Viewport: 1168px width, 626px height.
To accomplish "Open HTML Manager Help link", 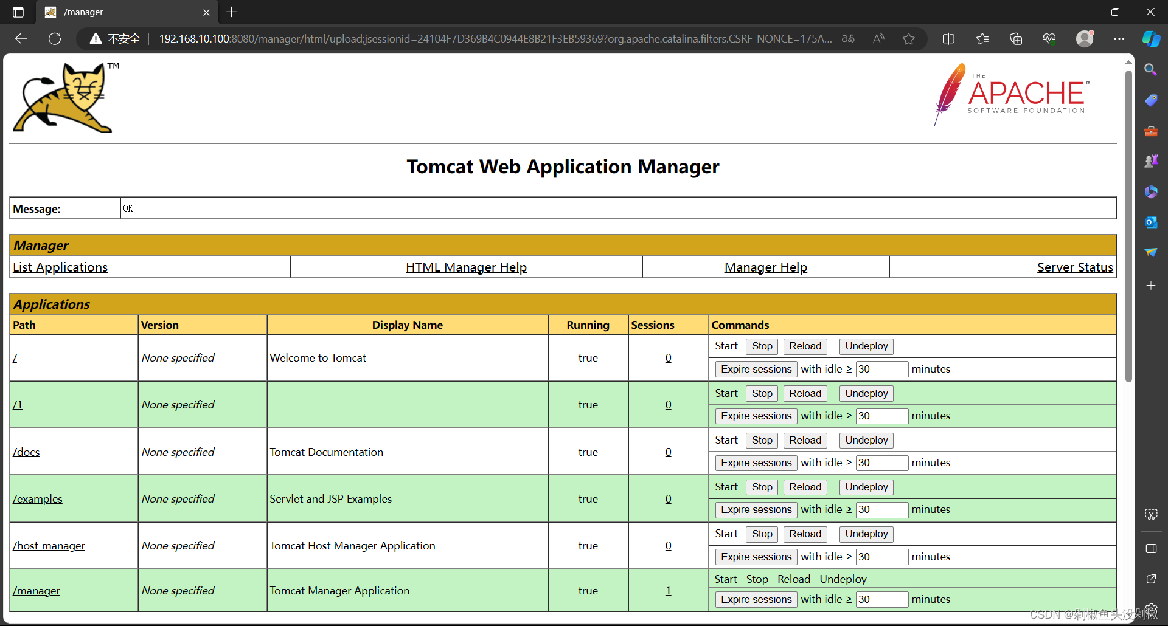I will pyautogui.click(x=466, y=267).
